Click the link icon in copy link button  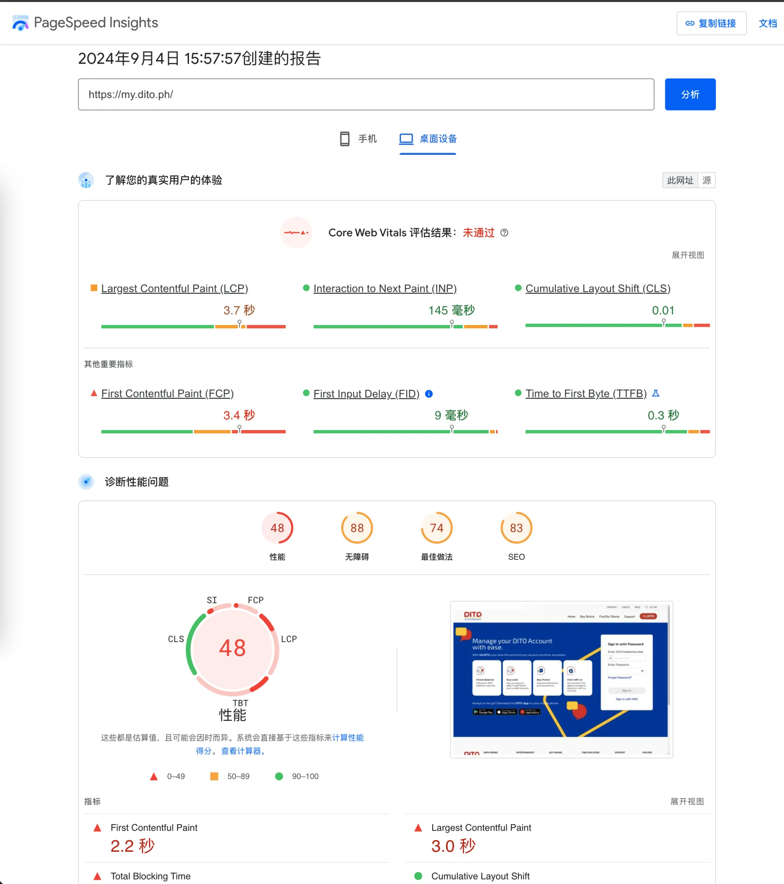click(x=690, y=23)
